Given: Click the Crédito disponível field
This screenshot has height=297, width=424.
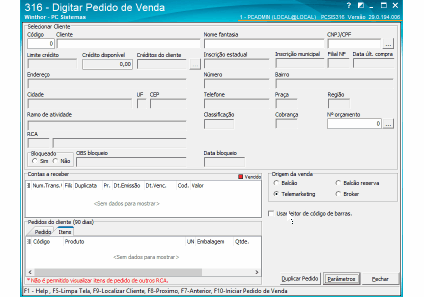Looking at the screenshot, I should 107,64.
